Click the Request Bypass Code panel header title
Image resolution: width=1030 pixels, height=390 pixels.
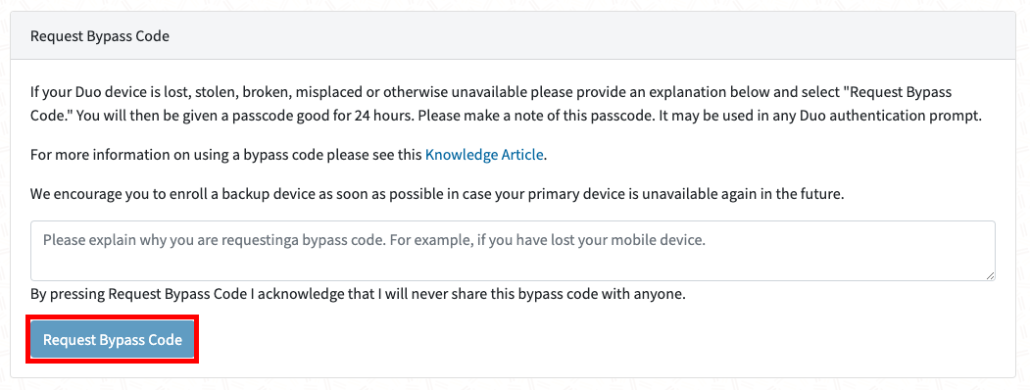click(x=100, y=36)
